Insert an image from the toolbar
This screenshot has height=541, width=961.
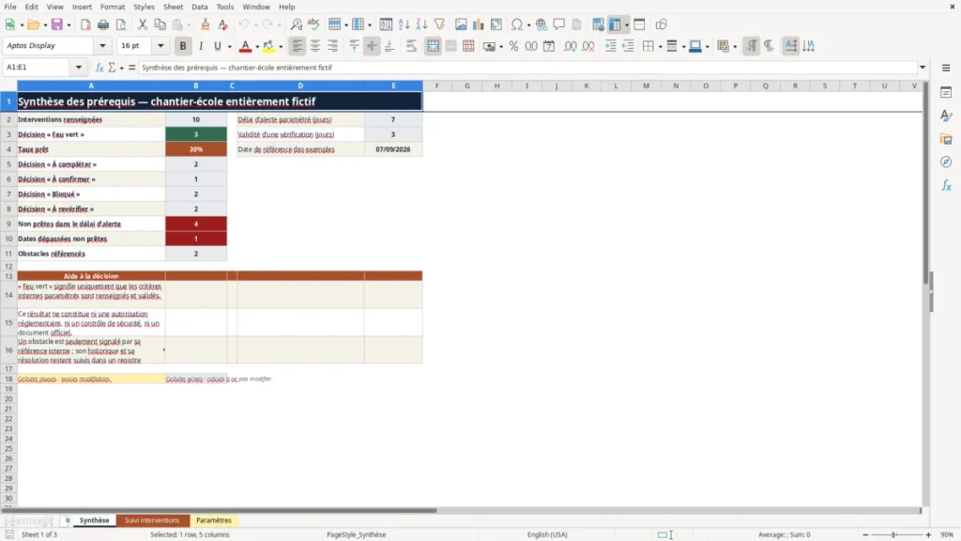[461, 24]
